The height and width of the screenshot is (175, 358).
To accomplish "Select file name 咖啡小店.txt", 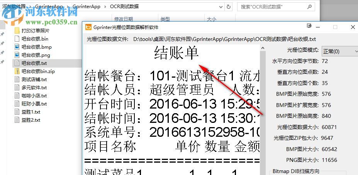I will (x=34, y=95).
